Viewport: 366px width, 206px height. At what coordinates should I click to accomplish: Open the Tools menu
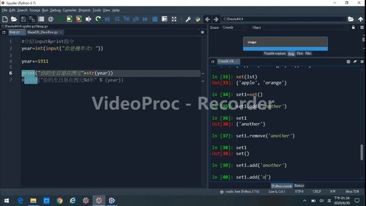coord(97,10)
